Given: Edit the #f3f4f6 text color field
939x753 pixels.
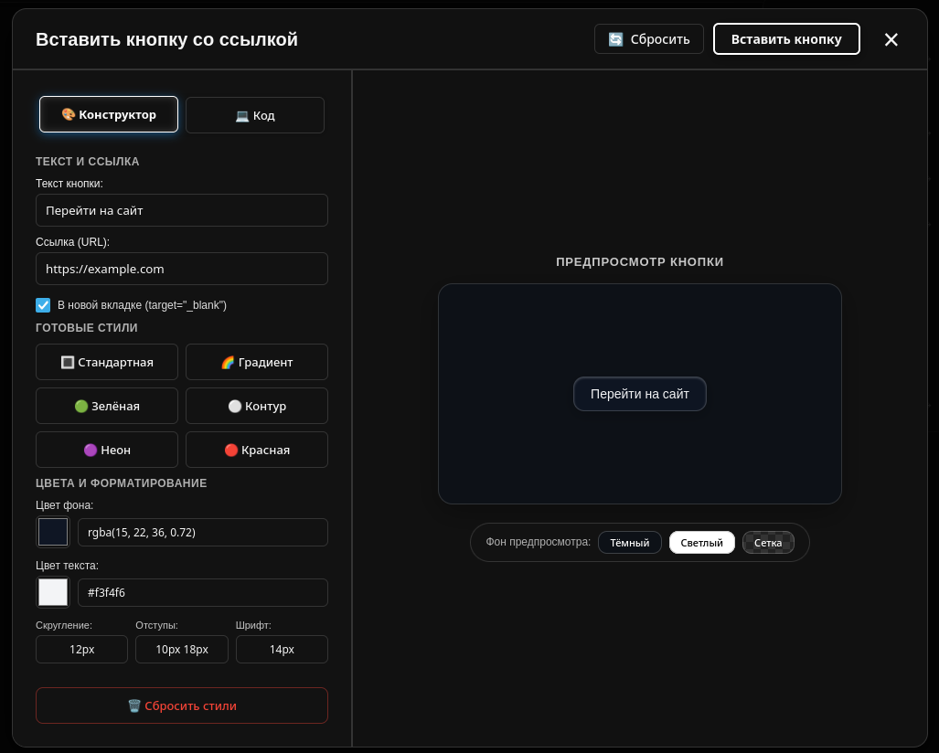Looking at the screenshot, I should [202, 592].
